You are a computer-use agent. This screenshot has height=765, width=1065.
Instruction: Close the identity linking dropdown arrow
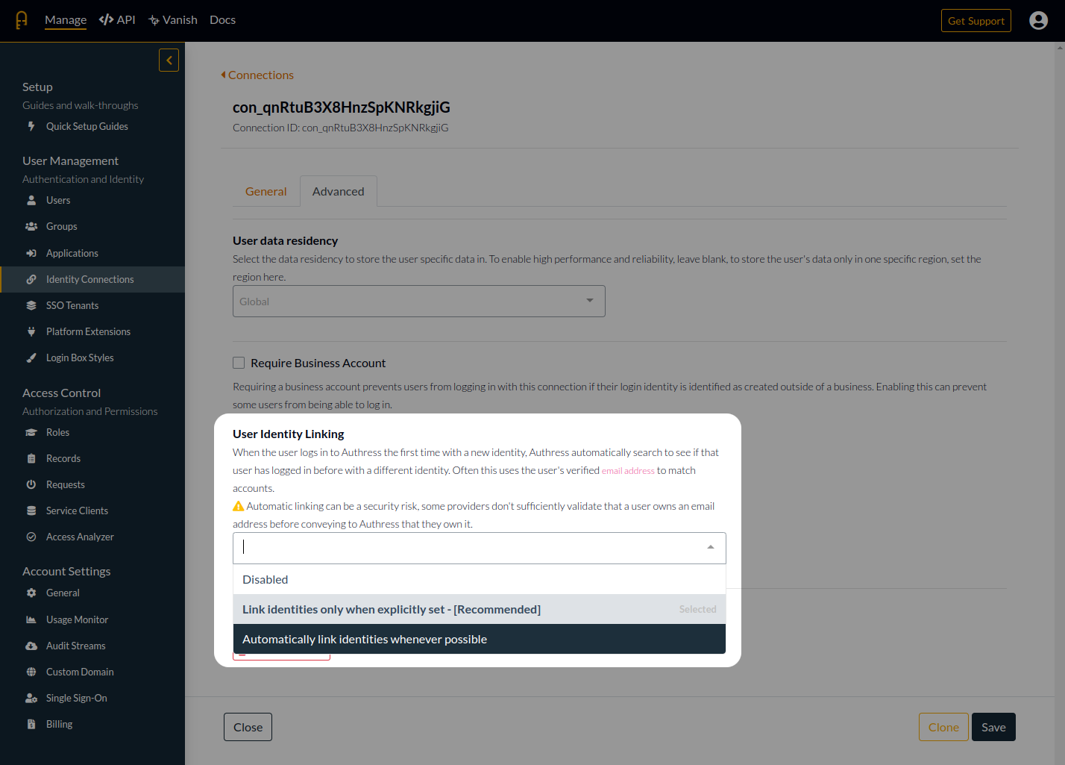coord(710,546)
